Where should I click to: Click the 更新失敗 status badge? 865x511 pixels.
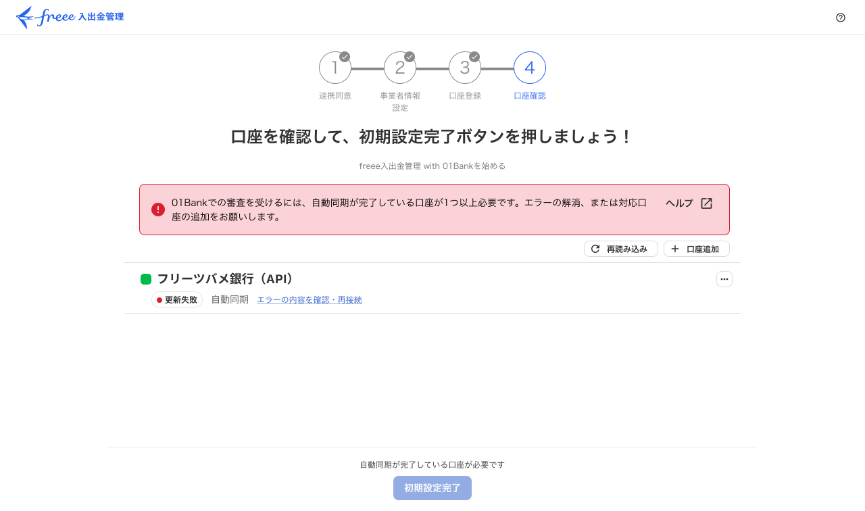(x=177, y=299)
